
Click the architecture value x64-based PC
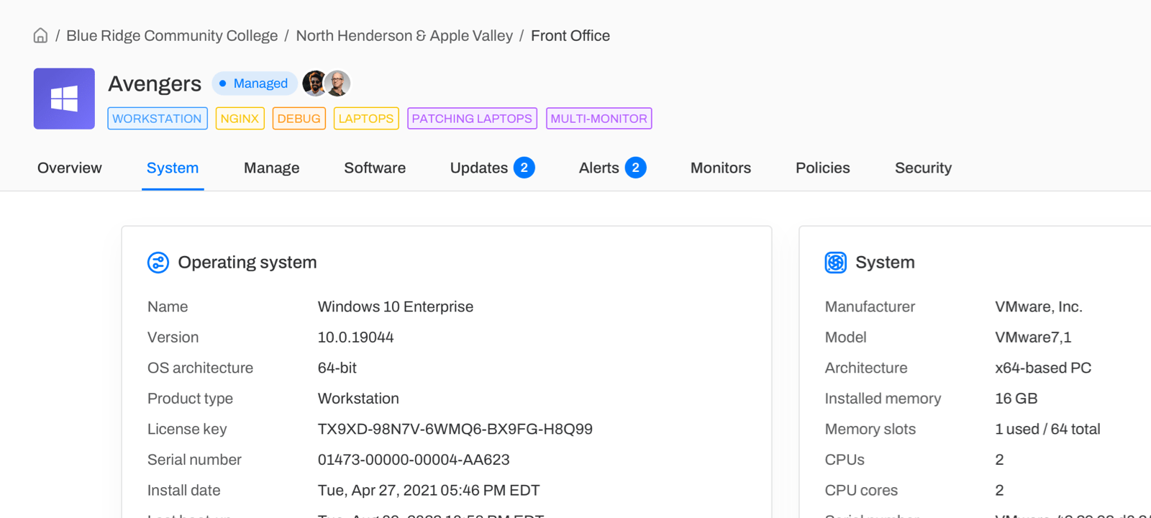click(x=1043, y=368)
